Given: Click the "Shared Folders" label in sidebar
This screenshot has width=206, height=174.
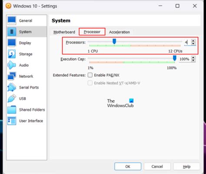Looking at the screenshot, I should tap(32, 110).
